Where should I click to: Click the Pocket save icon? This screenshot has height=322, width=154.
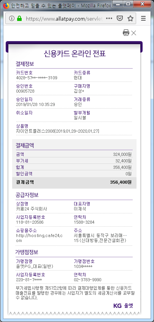(120, 19)
